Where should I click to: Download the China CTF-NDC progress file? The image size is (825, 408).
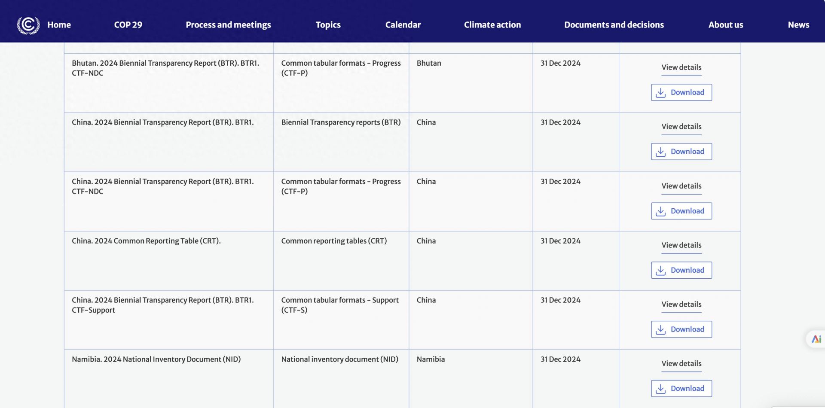681,211
